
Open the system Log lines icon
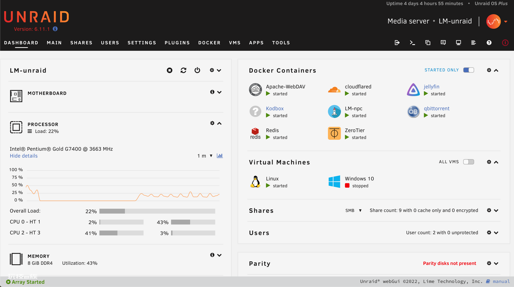(x=474, y=43)
